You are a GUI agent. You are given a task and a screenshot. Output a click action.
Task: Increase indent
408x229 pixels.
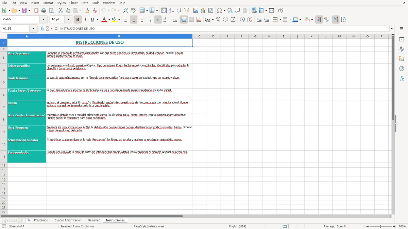point(259,20)
